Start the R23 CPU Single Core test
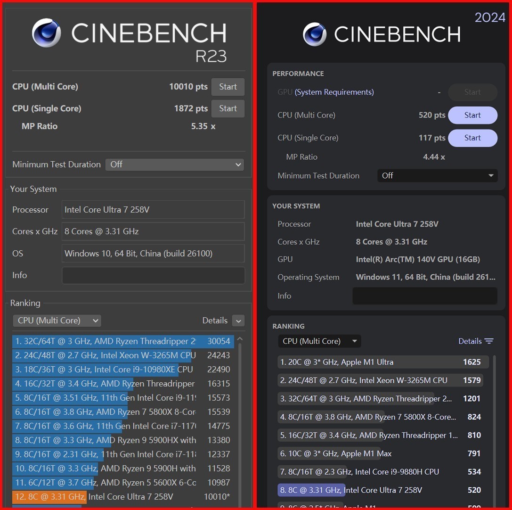This screenshot has width=512, height=510. click(x=228, y=108)
